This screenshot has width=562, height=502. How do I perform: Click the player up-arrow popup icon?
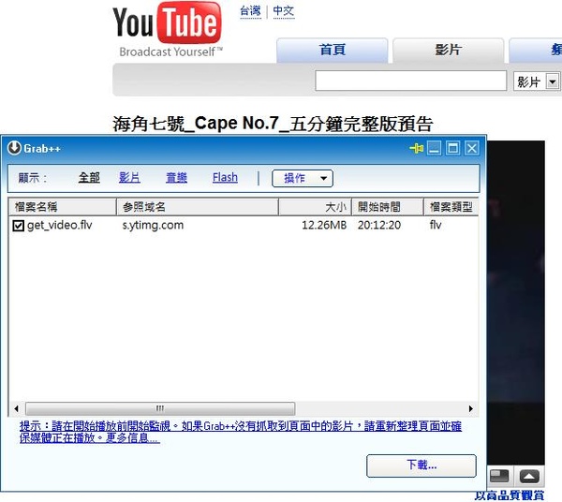click(529, 476)
